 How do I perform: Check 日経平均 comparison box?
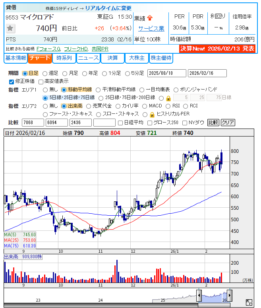pyautogui.click(x=120, y=123)
